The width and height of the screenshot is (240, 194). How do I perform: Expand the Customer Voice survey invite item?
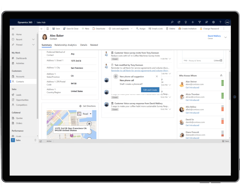pyautogui.click(x=170, y=59)
